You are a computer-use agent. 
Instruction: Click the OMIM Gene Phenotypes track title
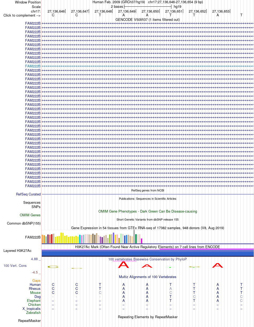(148, 211)
